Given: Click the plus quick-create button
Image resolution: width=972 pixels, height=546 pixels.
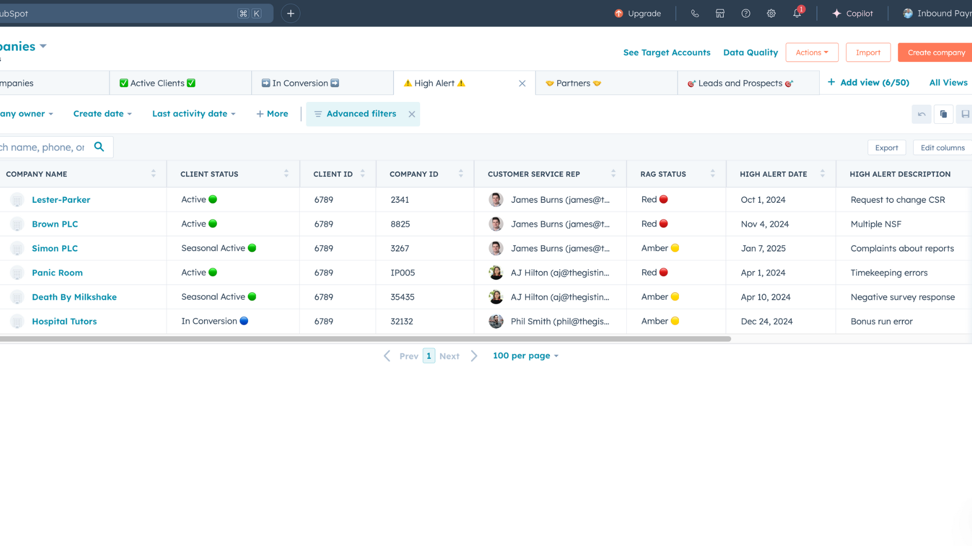Looking at the screenshot, I should coord(291,14).
